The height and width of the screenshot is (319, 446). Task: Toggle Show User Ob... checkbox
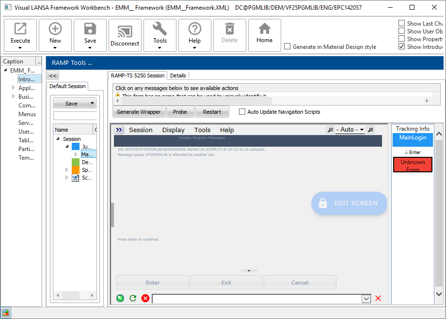click(x=401, y=30)
